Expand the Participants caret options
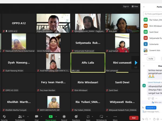This screenshot has height=121, width=162. coord(28,117)
